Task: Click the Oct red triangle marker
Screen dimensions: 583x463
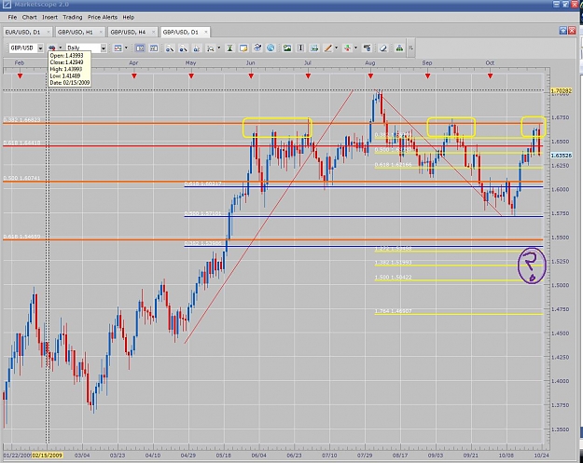Action: click(490, 75)
